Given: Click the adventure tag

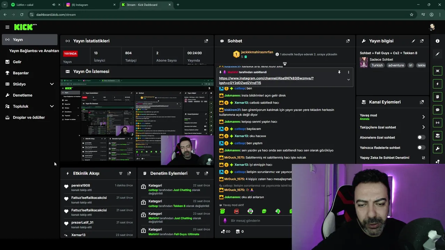Looking at the screenshot, I should click(x=396, y=65).
